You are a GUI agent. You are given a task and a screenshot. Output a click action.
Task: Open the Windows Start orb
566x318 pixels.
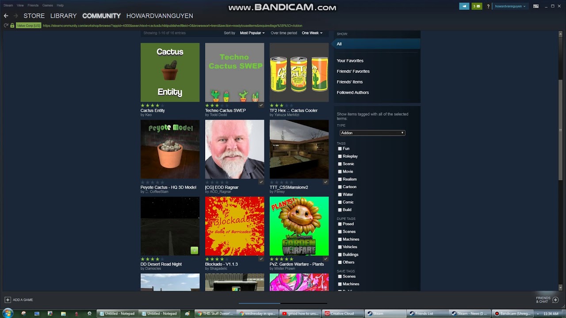pyautogui.click(x=8, y=313)
